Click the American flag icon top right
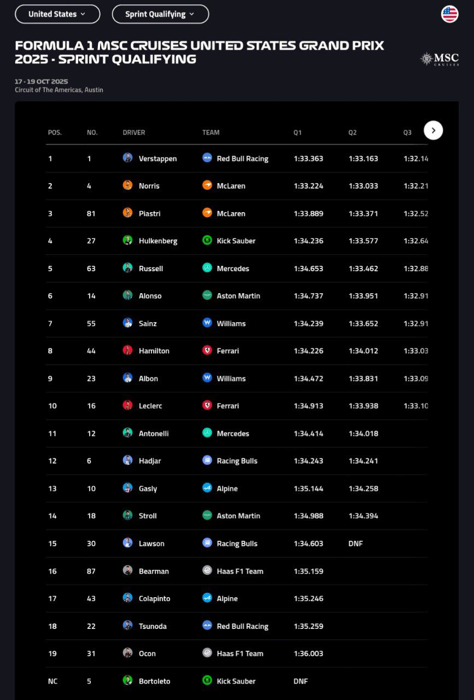 pos(449,13)
